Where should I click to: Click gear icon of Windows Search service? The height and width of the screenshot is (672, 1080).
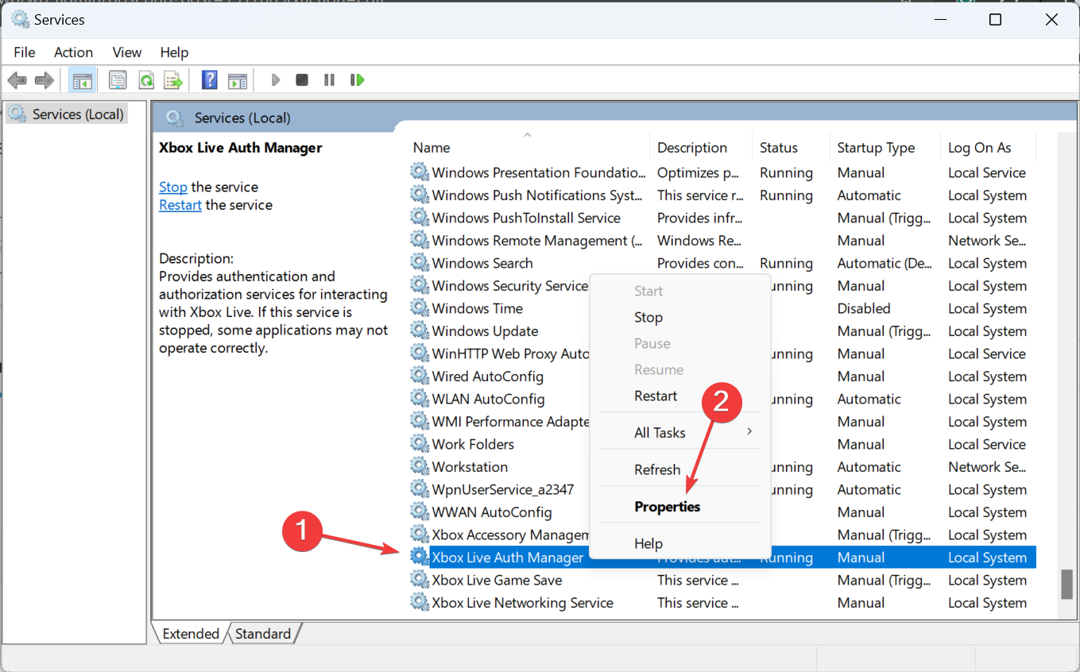click(x=419, y=263)
